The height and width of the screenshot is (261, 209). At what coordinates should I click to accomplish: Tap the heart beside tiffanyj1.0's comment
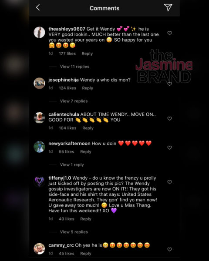(169, 182)
